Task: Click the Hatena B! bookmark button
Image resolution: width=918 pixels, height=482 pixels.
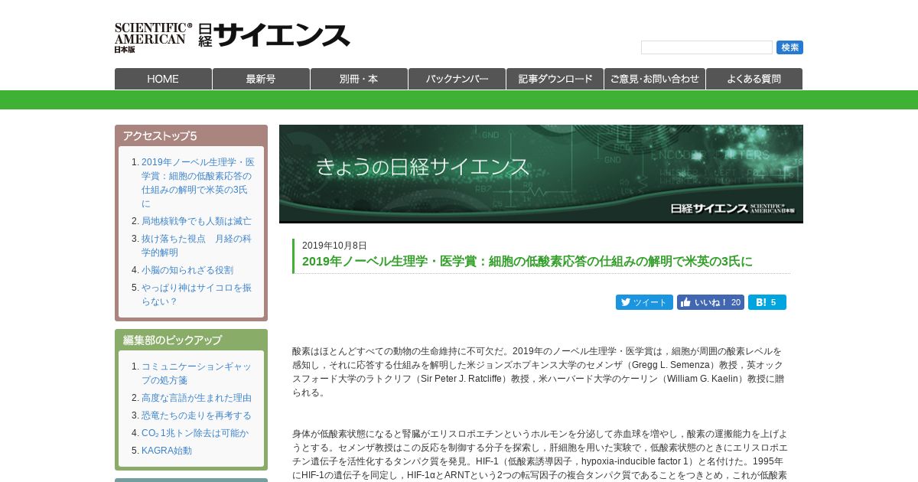Action: pyautogui.click(x=767, y=302)
